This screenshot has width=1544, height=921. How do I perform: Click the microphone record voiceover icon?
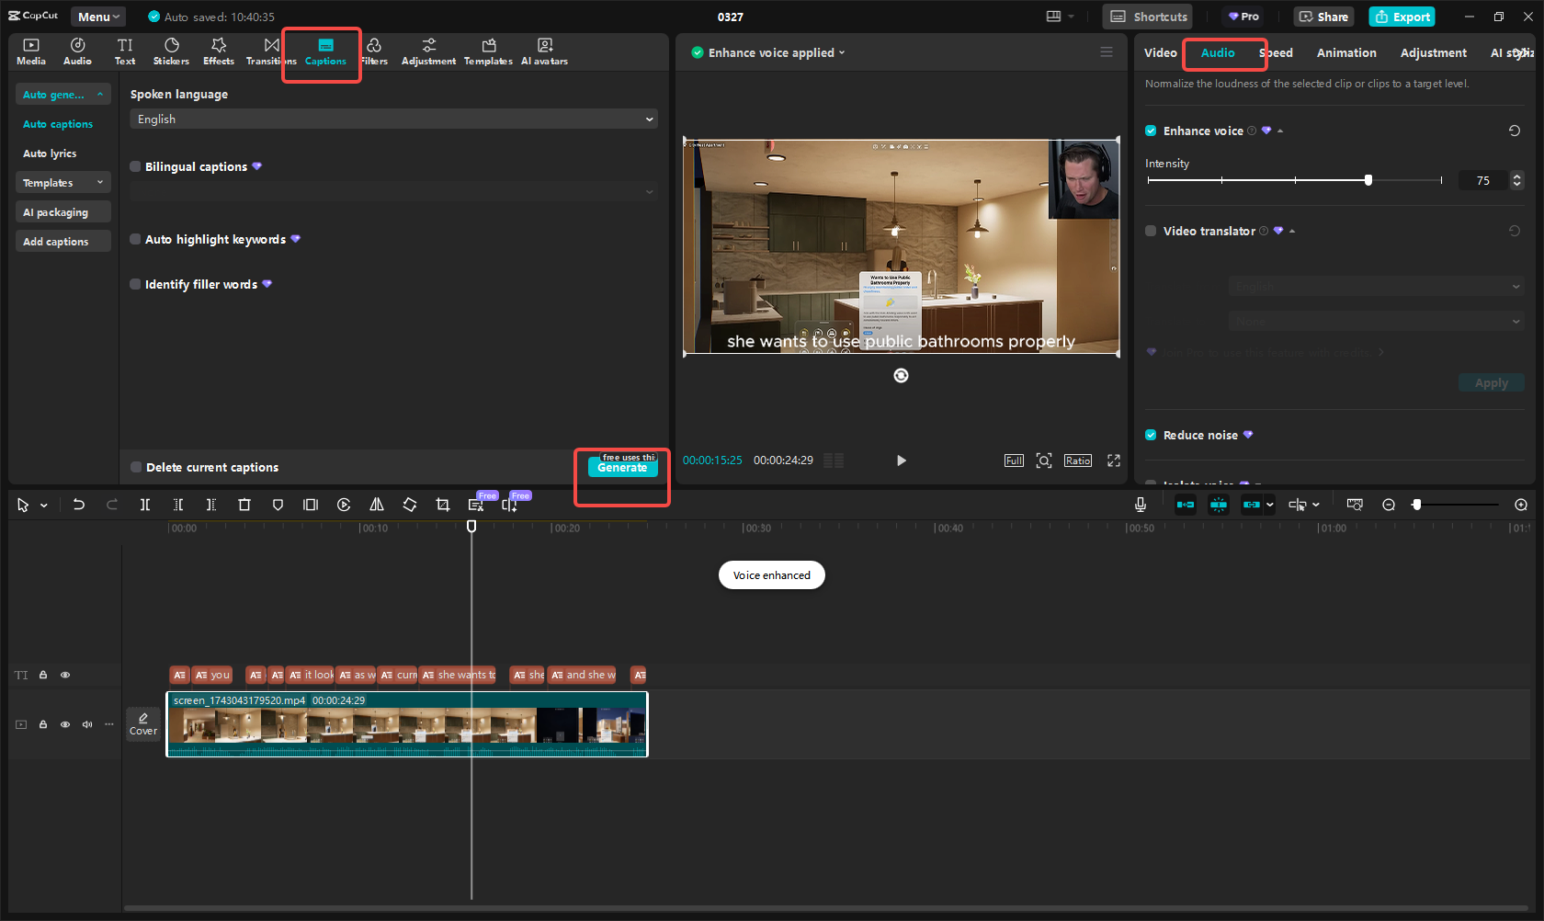(1140, 505)
